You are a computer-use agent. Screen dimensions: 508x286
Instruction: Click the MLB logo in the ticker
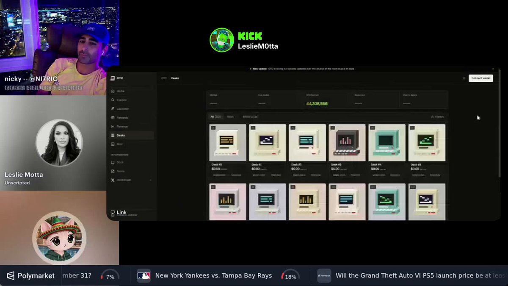tap(144, 275)
